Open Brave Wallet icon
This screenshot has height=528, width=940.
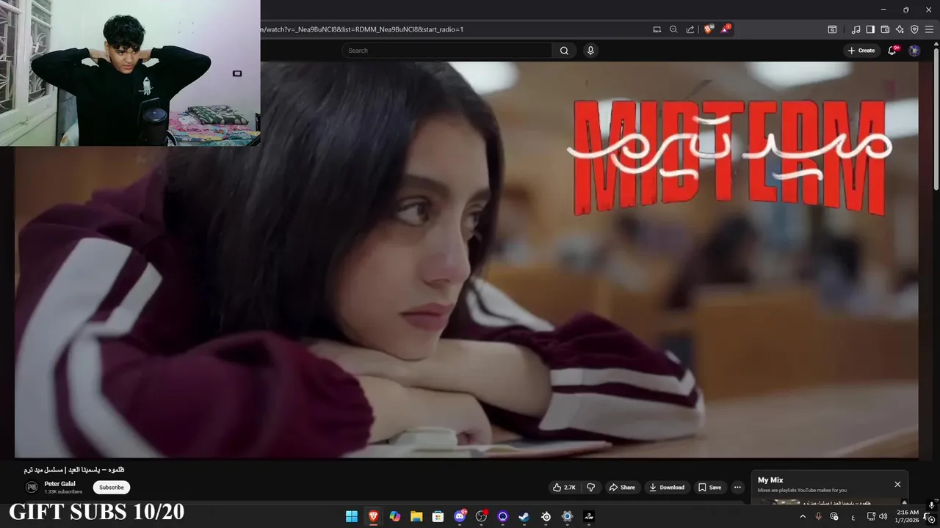[x=885, y=29]
